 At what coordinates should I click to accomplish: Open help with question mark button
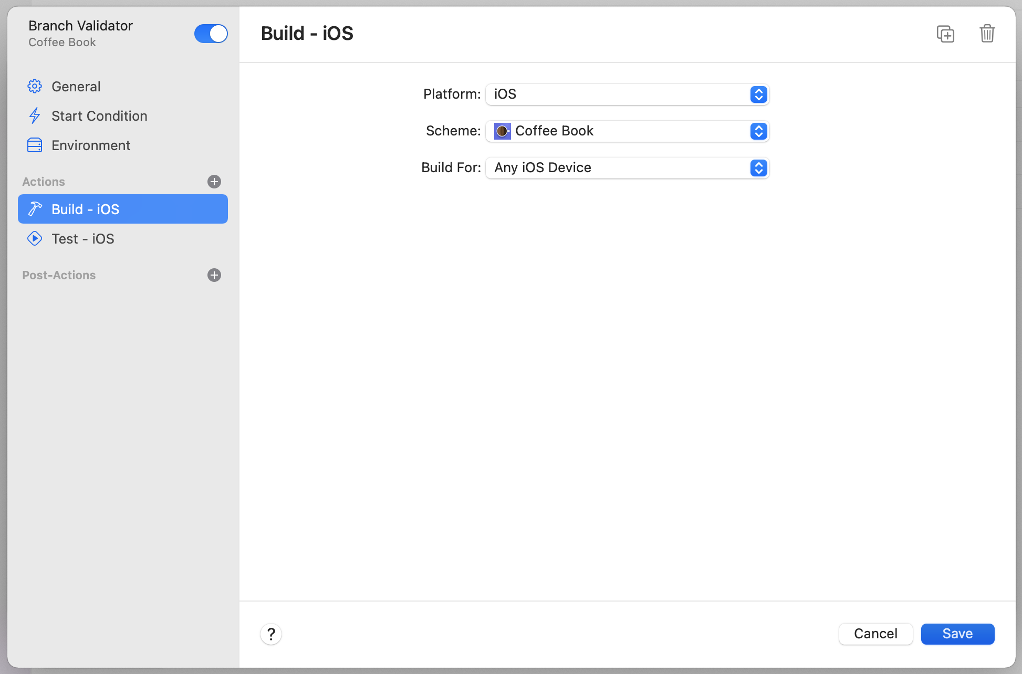tap(271, 634)
